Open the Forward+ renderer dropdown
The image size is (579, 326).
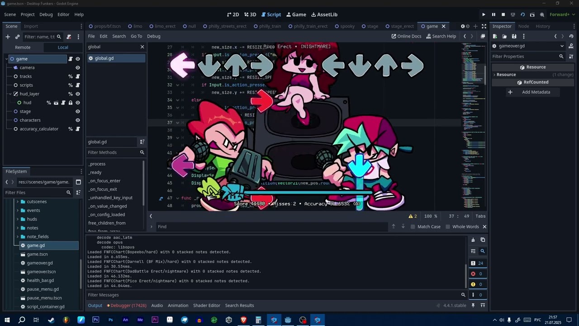click(562, 14)
